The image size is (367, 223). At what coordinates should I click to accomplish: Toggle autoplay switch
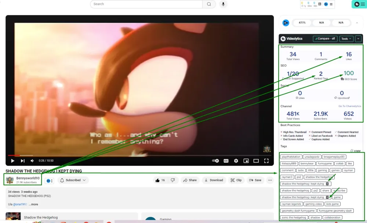tap(215, 161)
